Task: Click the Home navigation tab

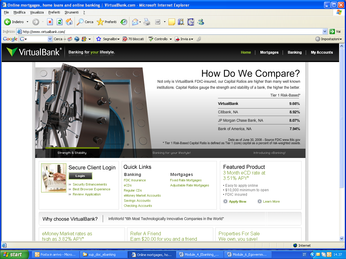Action: coord(246,52)
